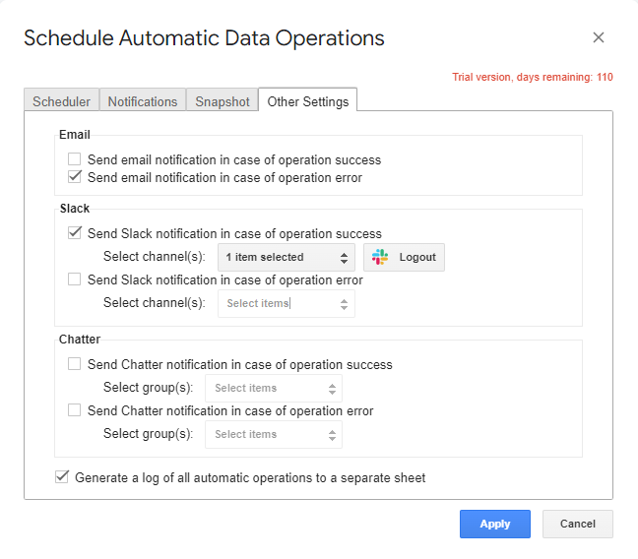
Task: Enable Chatter notification on operation success
Action: pos(74,364)
